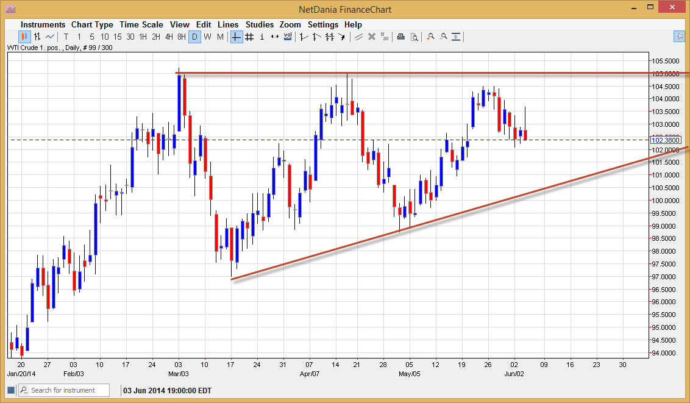This screenshot has height=403, width=690.
Task: Toggle the chart grid display
Action: click(x=249, y=37)
